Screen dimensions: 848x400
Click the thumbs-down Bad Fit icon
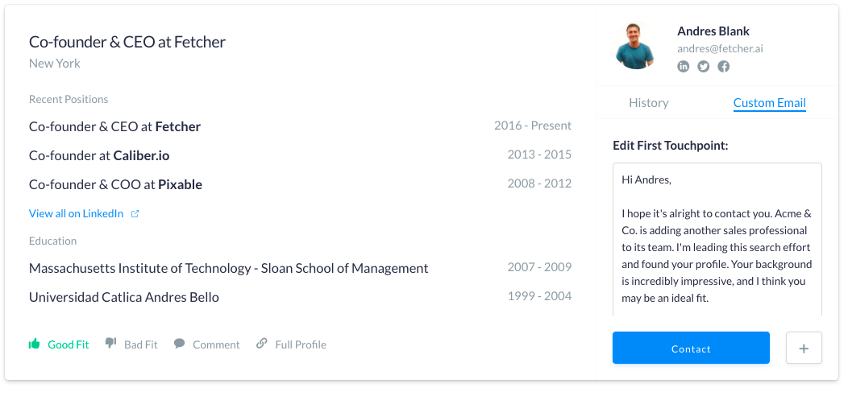[111, 344]
